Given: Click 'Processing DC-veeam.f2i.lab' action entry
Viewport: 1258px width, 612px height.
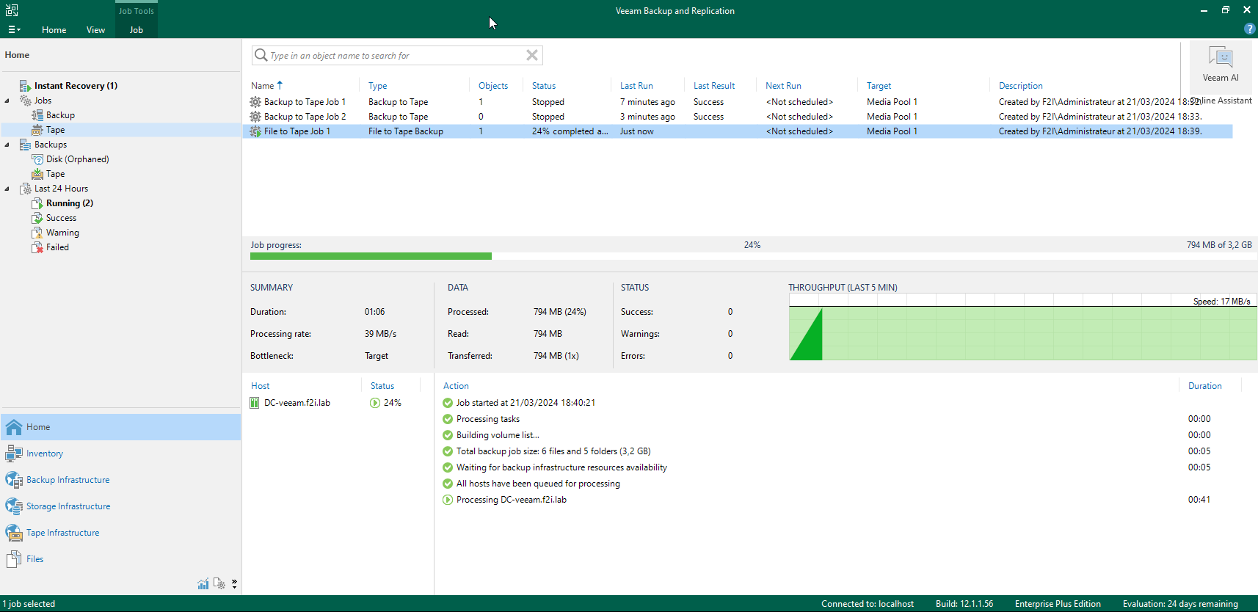Looking at the screenshot, I should (512, 500).
